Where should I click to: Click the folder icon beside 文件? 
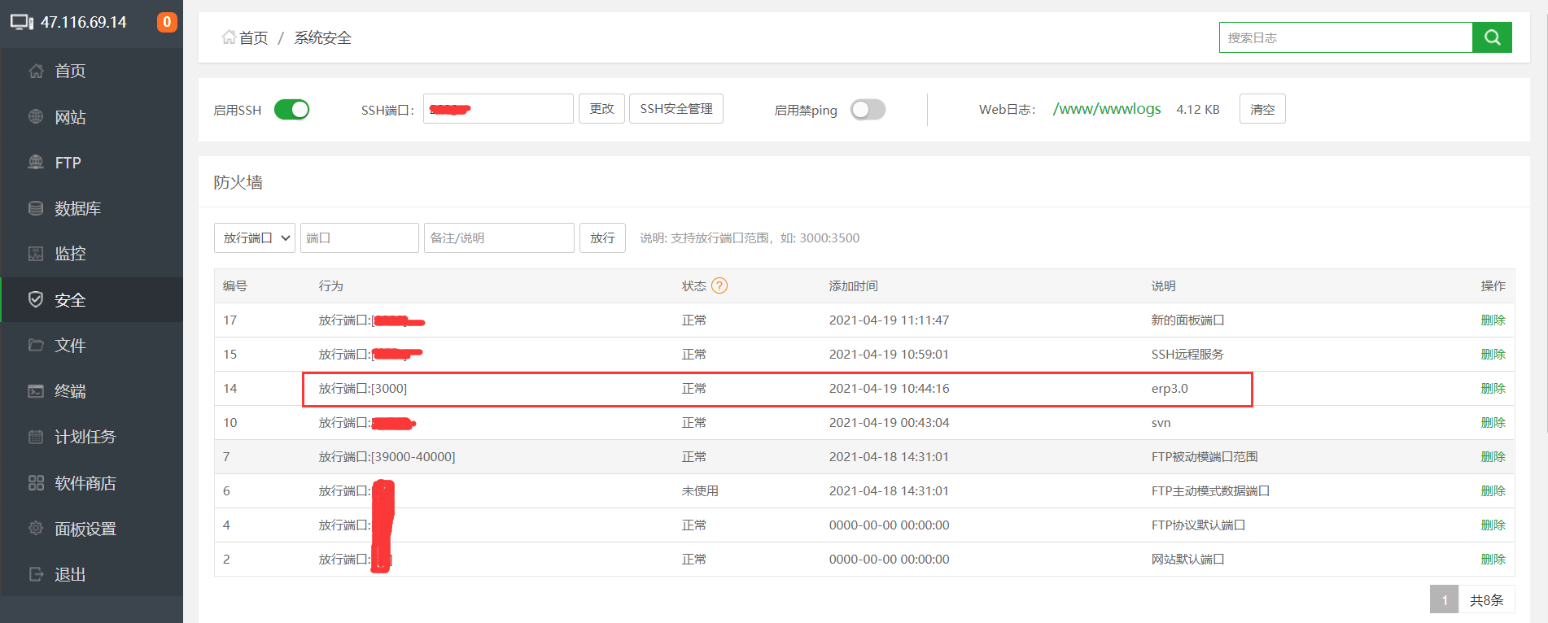(x=36, y=345)
